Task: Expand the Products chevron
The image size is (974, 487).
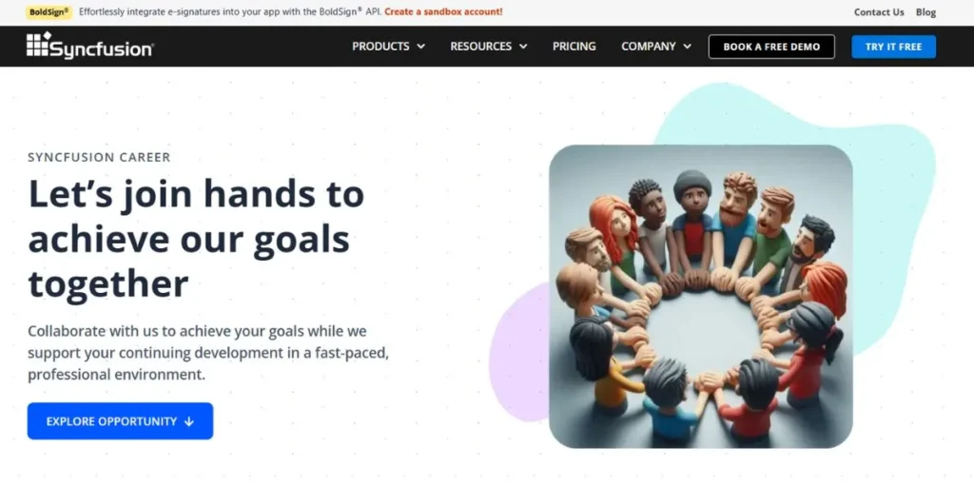Action: (x=421, y=47)
